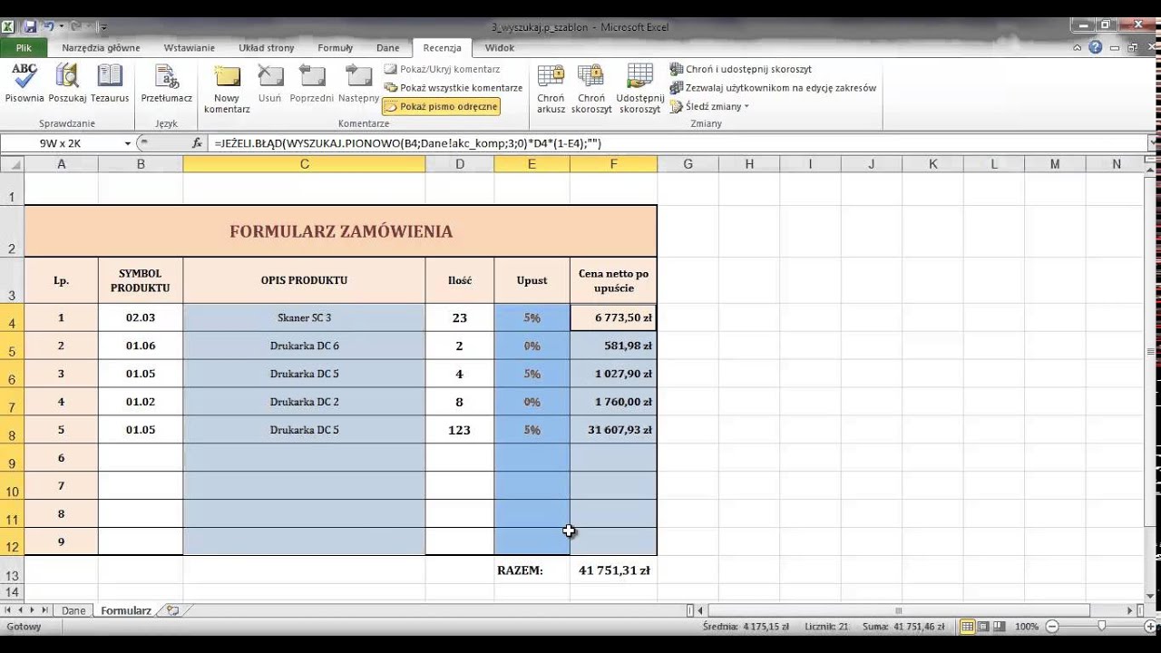
Task: Click product symbol 02.03 cell
Action: [141, 317]
